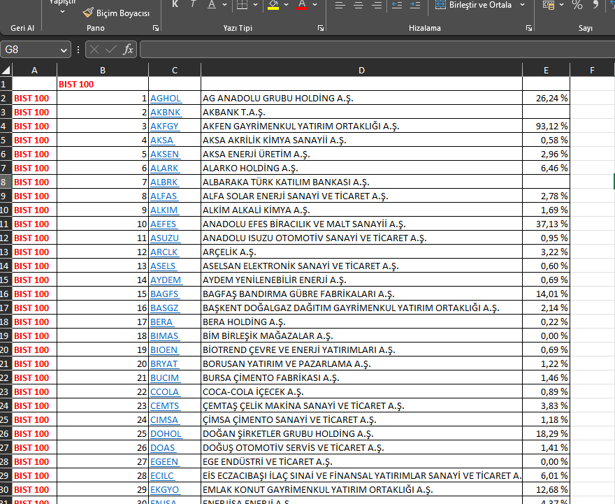Viewport: 615px width, 504px height.
Task: Open EKGYO ticker link
Action: [165, 489]
